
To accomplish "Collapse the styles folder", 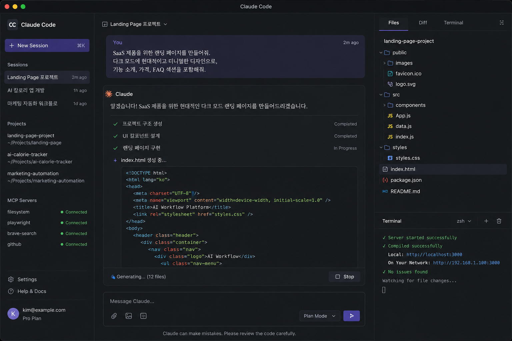I will 381,148.
